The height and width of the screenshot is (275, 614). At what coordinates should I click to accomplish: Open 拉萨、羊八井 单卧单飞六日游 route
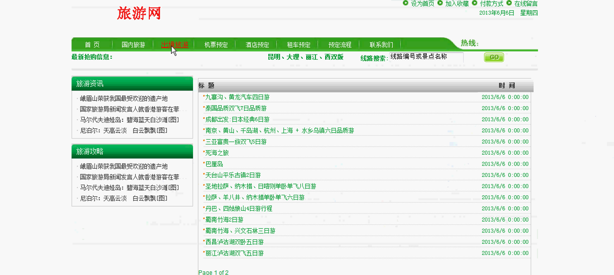(x=255, y=197)
